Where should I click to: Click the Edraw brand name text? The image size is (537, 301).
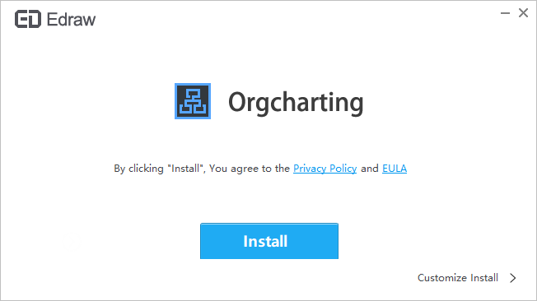[x=71, y=20]
